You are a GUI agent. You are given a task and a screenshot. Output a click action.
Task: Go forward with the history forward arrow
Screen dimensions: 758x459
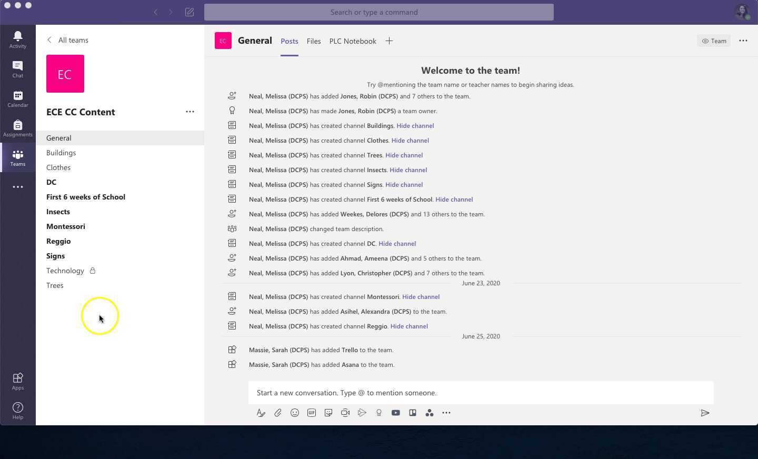click(x=171, y=12)
